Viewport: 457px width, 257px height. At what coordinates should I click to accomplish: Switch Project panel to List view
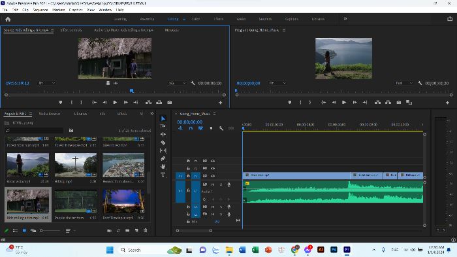(16, 231)
